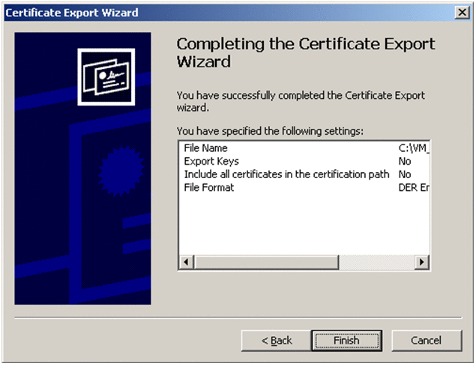This screenshot has height=366, width=476.
Task: Click the certificate icon in the wizard banner
Action: [x=106, y=77]
